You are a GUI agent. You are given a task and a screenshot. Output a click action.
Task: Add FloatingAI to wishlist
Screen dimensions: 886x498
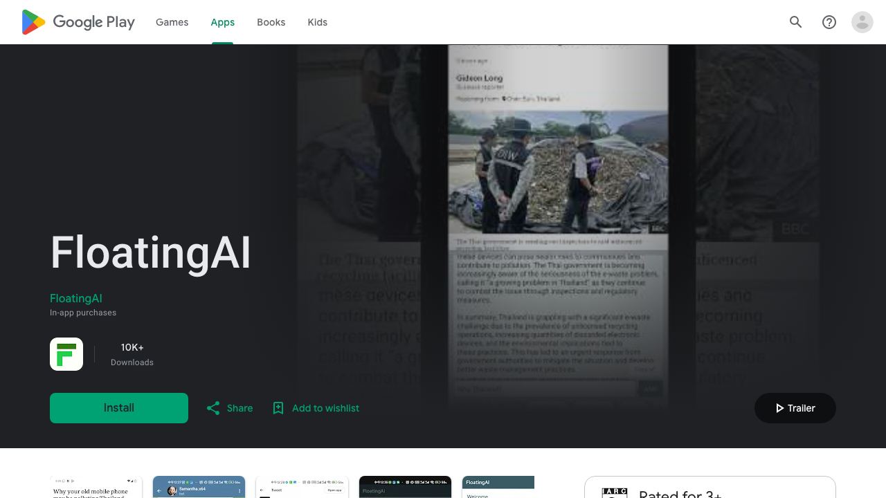[316, 408]
